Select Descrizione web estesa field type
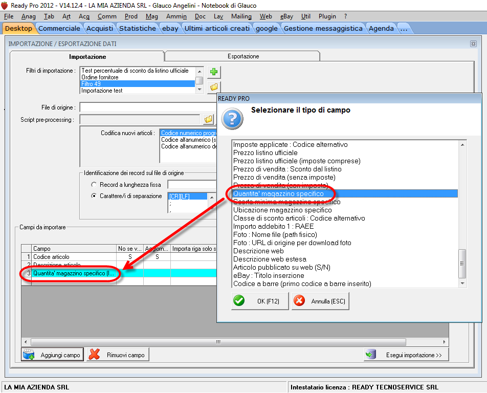 point(345,259)
